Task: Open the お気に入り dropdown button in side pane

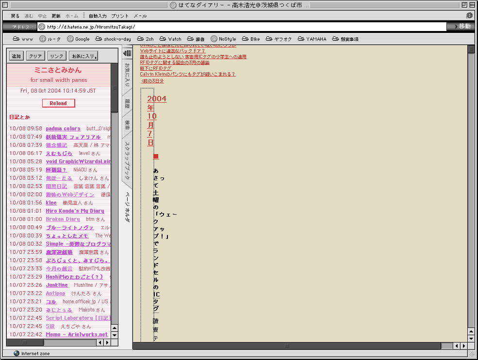Action: 83,56
